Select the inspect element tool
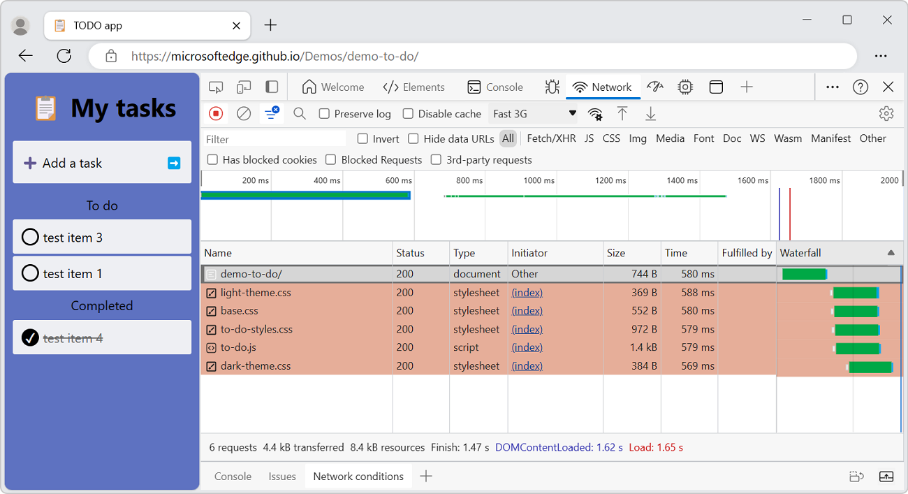The width and height of the screenshot is (908, 494). [216, 87]
